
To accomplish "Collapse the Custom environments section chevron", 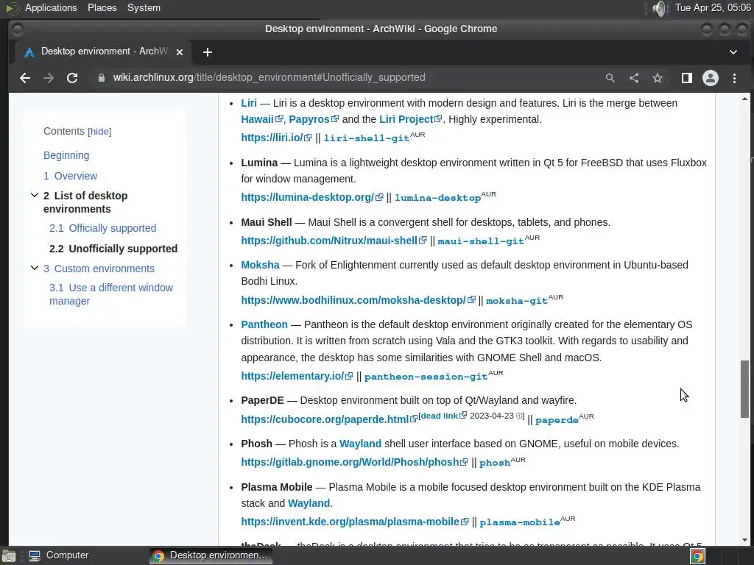I will [34, 268].
